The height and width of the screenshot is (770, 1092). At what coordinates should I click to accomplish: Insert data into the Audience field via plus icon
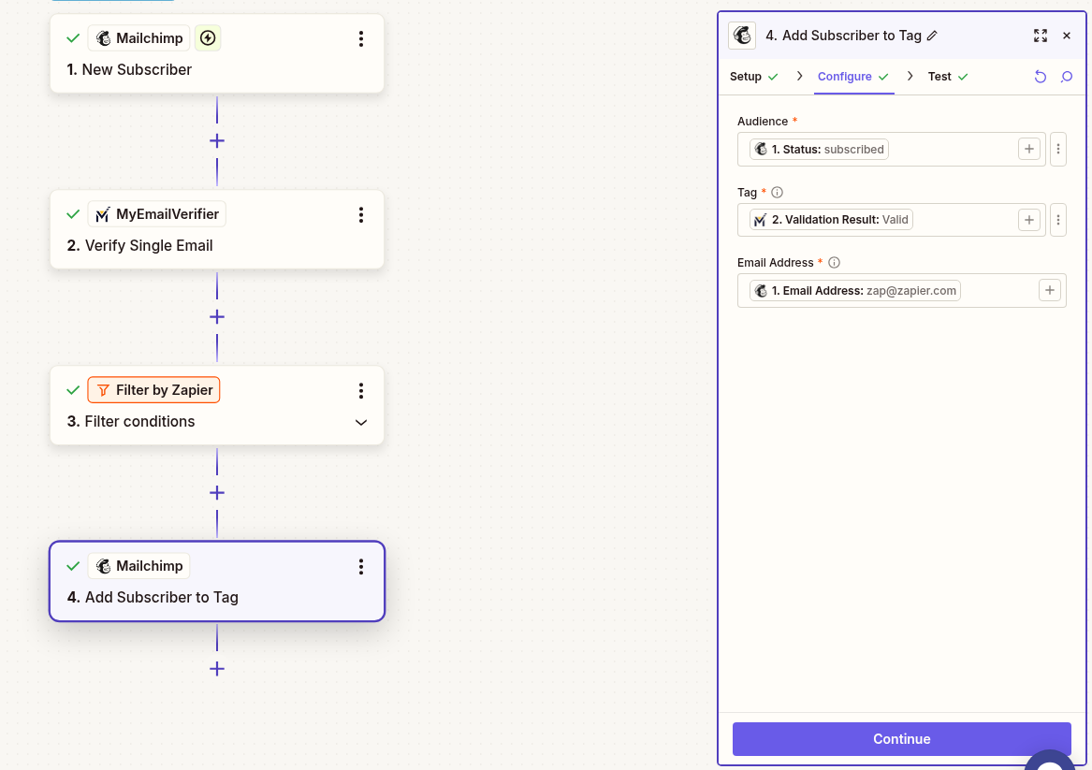1028,149
